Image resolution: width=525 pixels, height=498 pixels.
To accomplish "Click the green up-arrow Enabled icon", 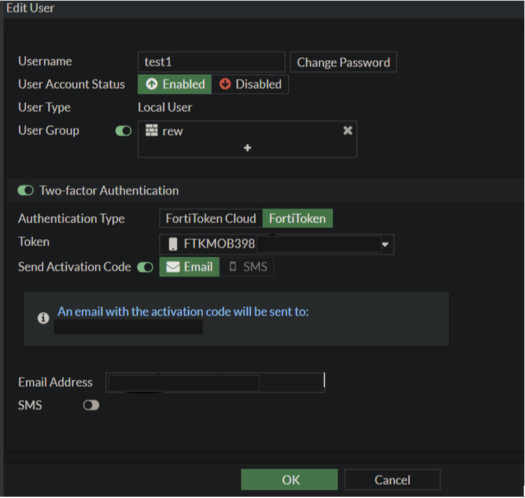I will 152,84.
